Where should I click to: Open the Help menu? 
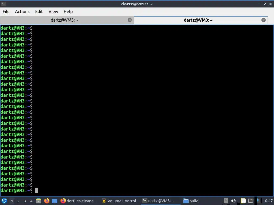click(x=68, y=11)
